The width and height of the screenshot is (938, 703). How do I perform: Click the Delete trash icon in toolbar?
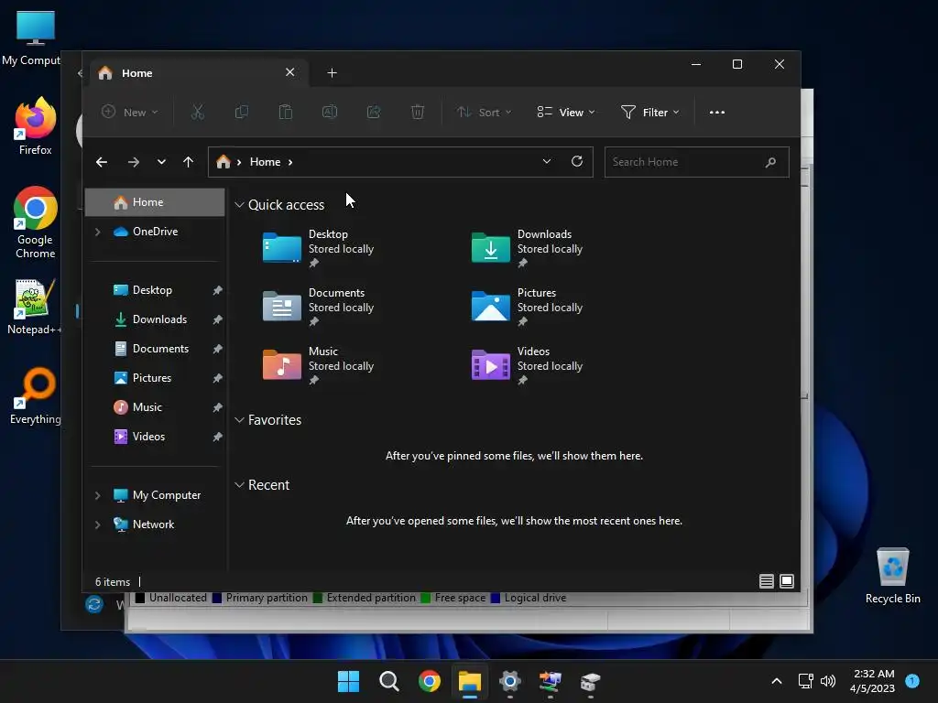[418, 113]
